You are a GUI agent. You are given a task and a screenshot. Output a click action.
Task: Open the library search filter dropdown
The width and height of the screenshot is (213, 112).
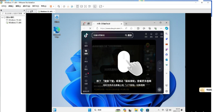point(24,13)
